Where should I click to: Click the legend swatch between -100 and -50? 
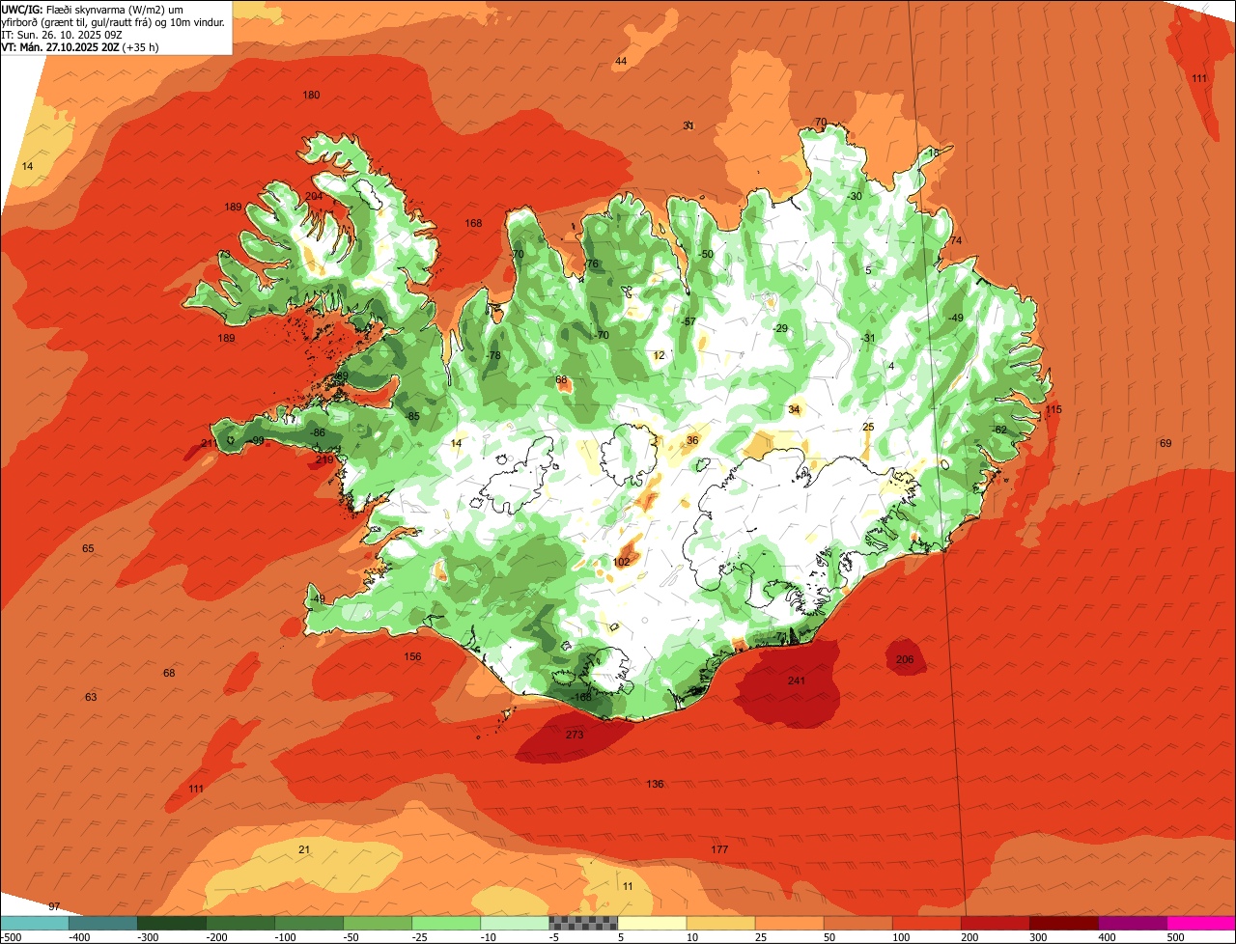point(308,923)
